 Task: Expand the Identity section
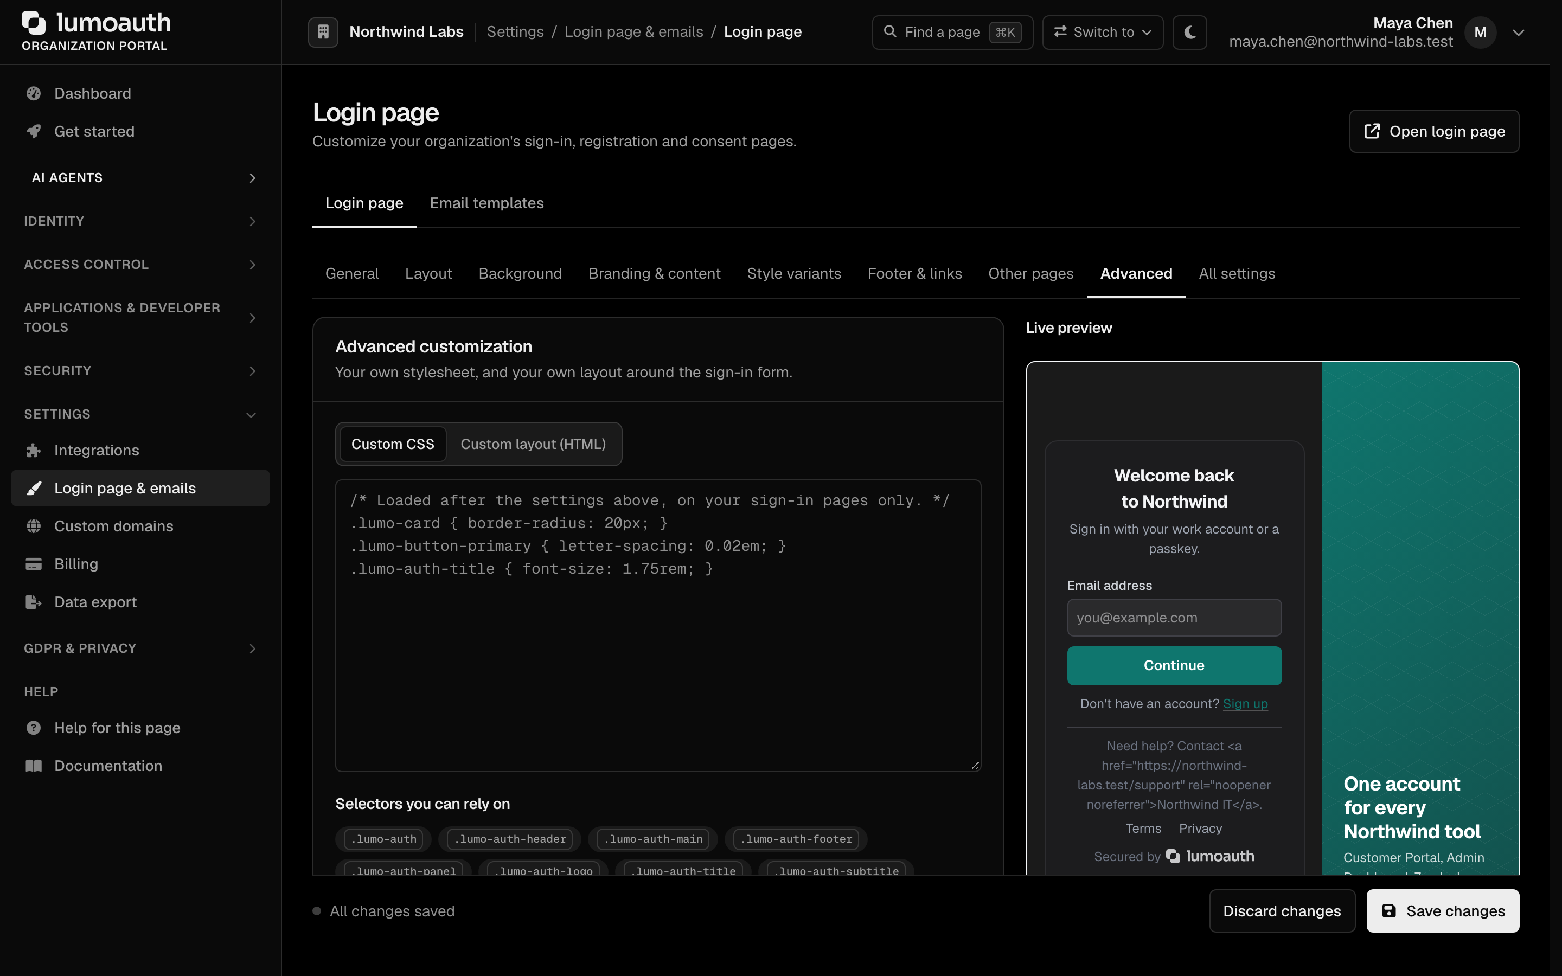click(x=140, y=221)
